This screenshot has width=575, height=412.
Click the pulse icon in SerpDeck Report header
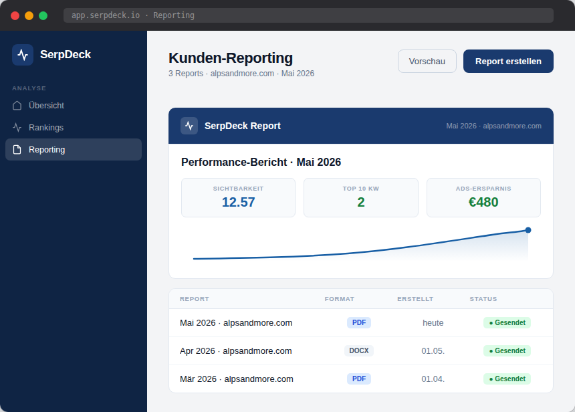pos(189,126)
